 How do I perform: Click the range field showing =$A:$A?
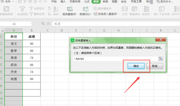tap(115, 59)
